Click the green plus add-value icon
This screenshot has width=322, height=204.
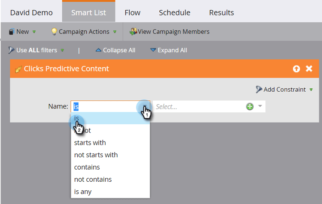pos(250,106)
